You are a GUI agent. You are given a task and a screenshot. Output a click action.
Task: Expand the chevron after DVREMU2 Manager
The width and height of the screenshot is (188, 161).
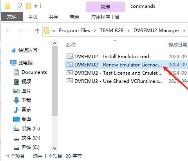pos(184,31)
